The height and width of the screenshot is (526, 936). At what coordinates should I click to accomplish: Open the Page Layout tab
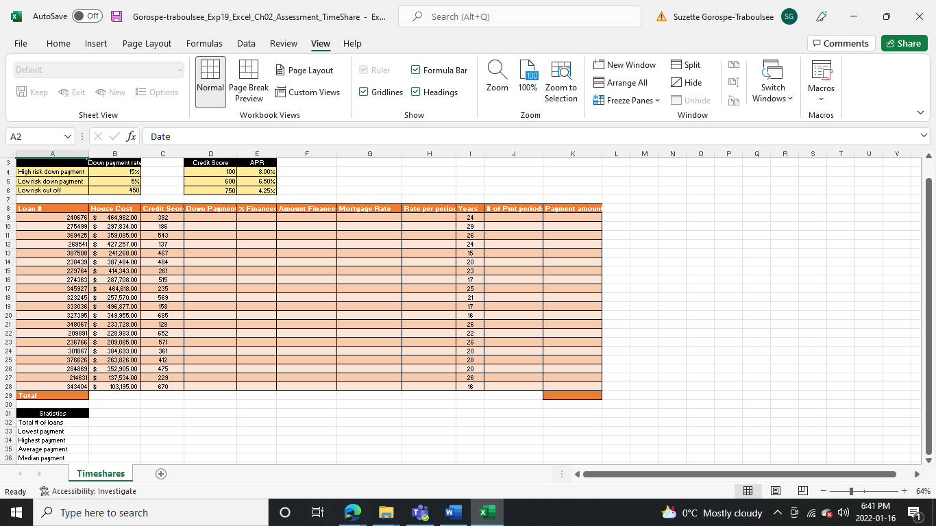click(147, 43)
